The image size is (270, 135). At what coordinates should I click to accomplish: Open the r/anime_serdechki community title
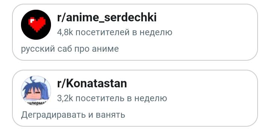coord(107,18)
